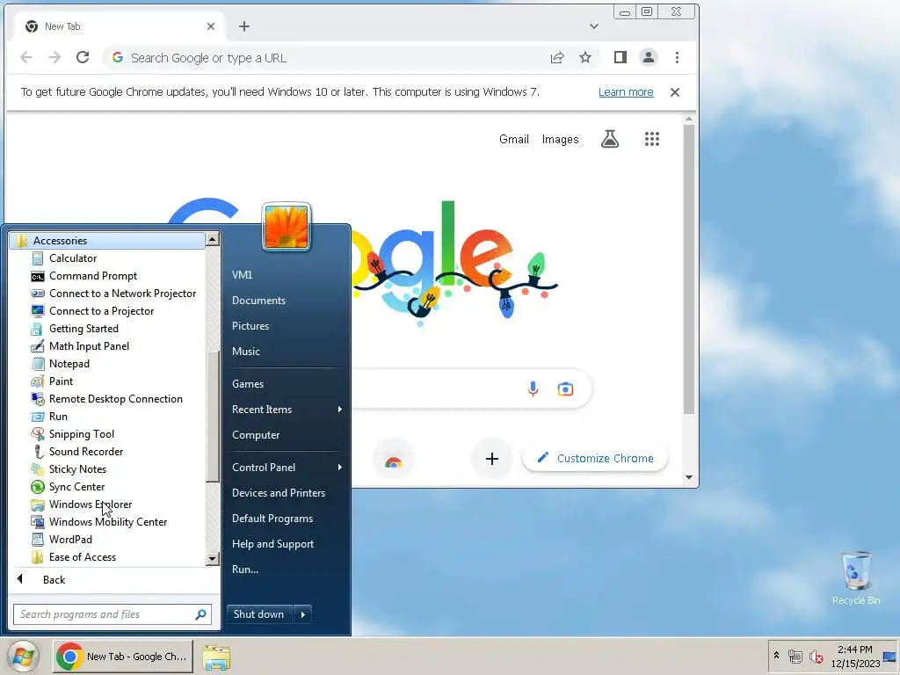Open Calculator from Accessories
Viewport: 900px width, 675px height.
[x=73, y=258]
